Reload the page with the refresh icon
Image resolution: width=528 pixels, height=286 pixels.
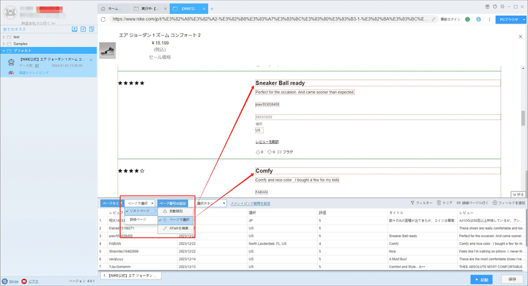click(103, 19)
